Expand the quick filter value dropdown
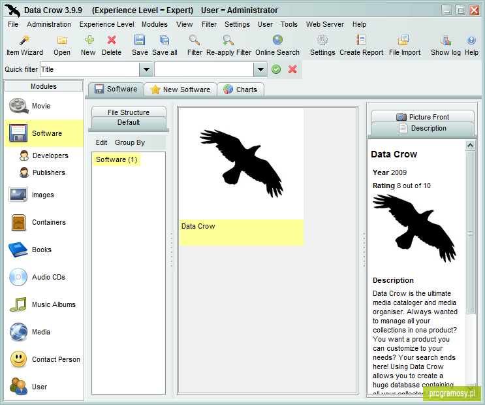 pos(260,69)
